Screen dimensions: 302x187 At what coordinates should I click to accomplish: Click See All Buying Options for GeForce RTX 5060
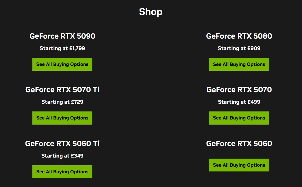pos(239,165)
